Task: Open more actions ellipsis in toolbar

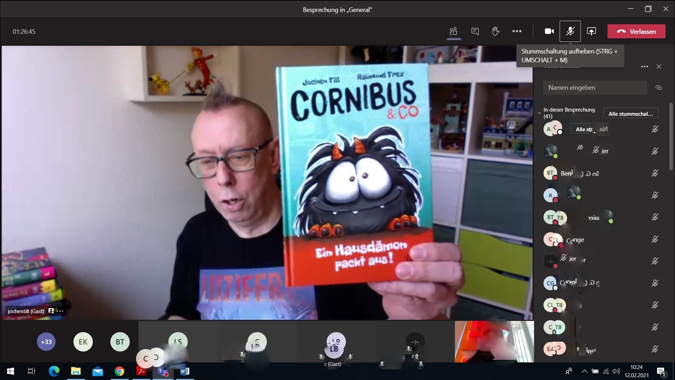Action: (x=517, y=31)
